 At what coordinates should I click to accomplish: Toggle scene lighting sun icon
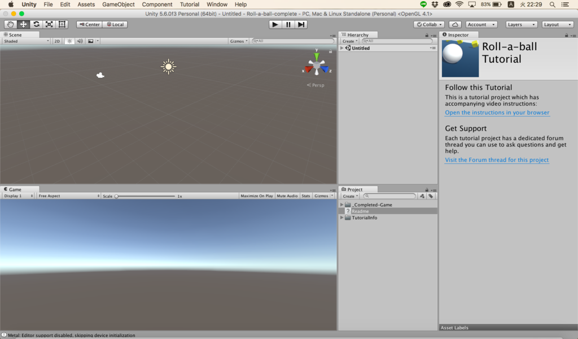coord(69,41)
